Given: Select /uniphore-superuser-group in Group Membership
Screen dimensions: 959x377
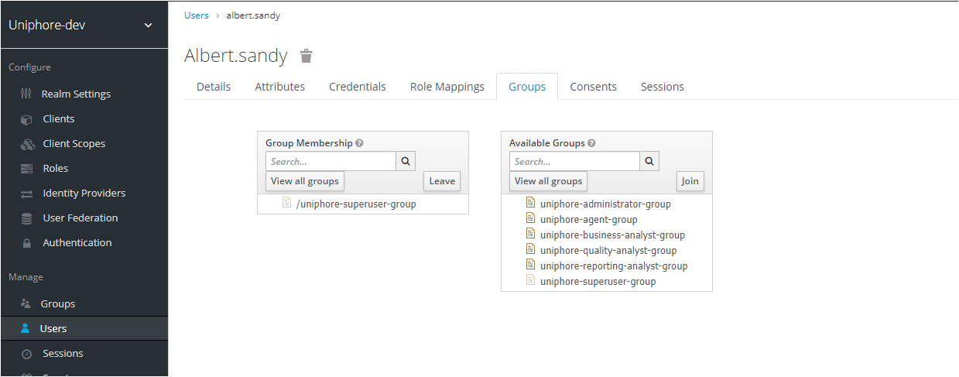Looking at the screenshot, I should point(356,204).
